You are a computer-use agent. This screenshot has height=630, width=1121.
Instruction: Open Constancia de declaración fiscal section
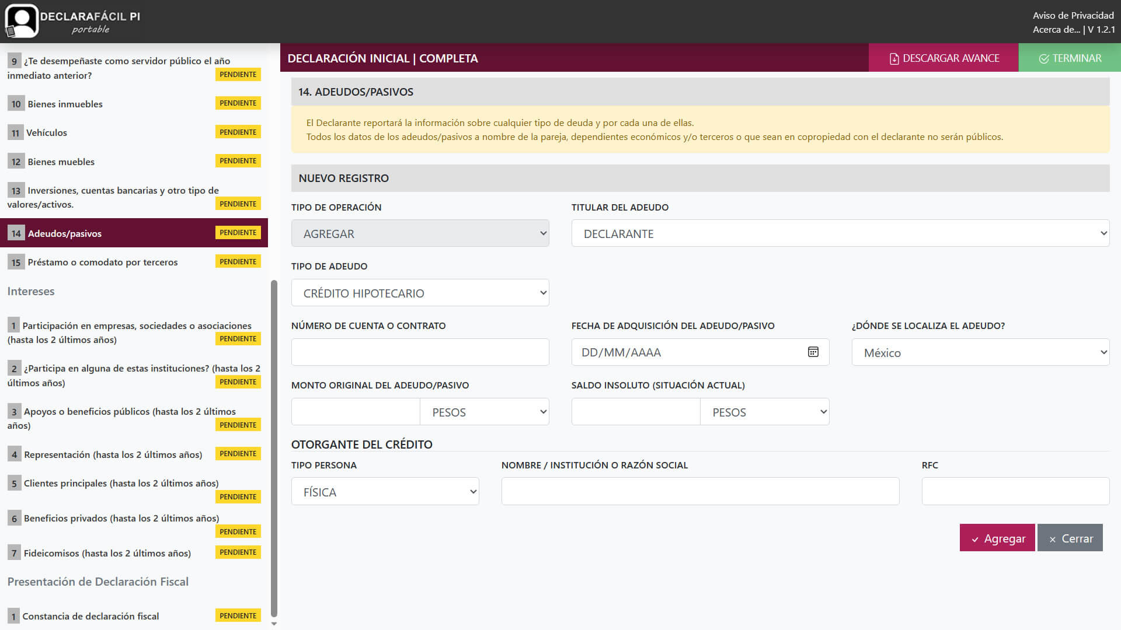click(x=134, y=615)
